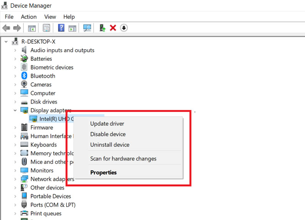Screen dimensions: 305x220
Task: Click the Device Manager title bar icon
Action: click(5, 5)
